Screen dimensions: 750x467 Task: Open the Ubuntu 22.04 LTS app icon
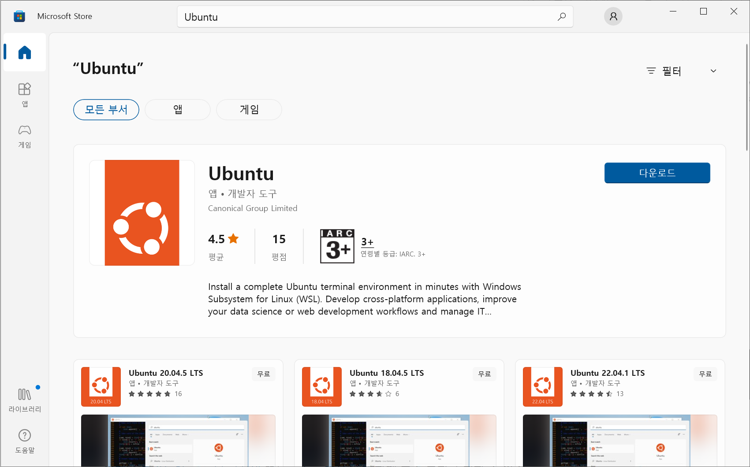[543, 386]
